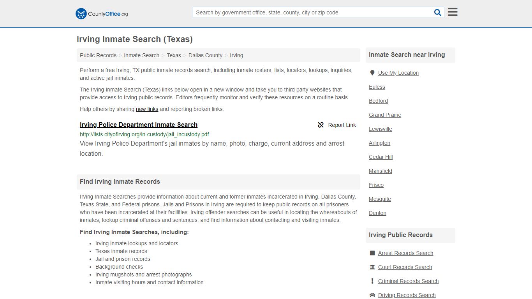
Task: Go to Inmate Search breadcrumb
Action: point(141,55)
